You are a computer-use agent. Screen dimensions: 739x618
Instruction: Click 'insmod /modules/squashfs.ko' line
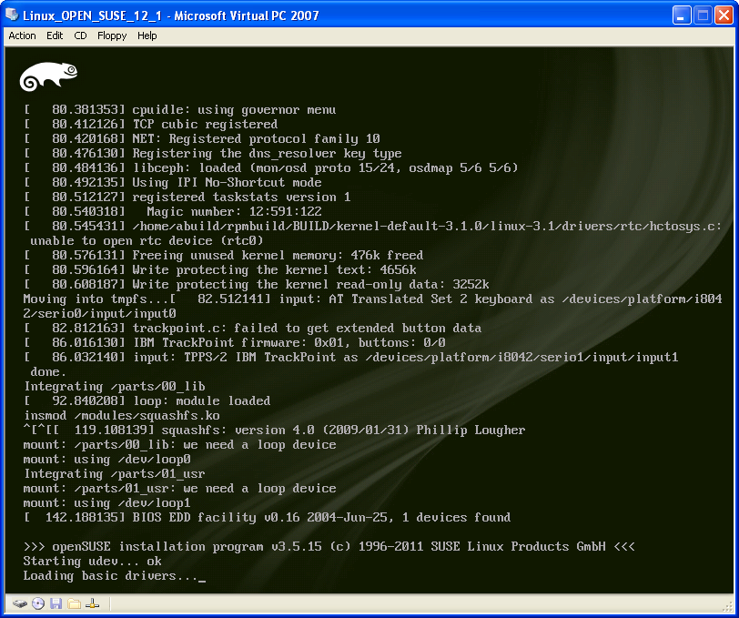(x=122, y=416)
